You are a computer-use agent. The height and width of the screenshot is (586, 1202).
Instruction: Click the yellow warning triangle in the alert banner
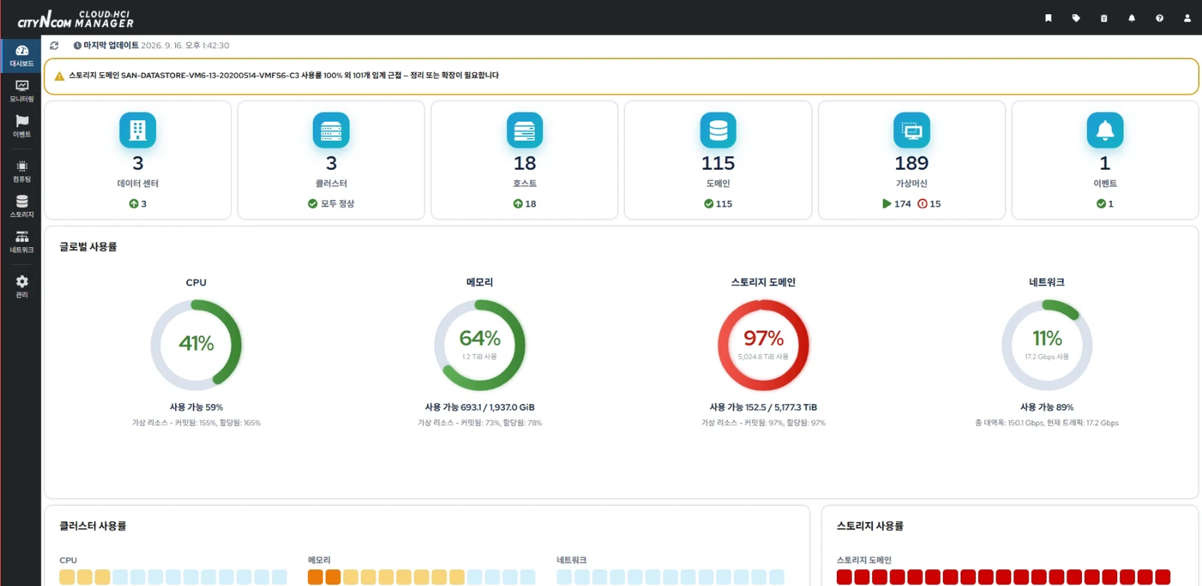point(59,76)
